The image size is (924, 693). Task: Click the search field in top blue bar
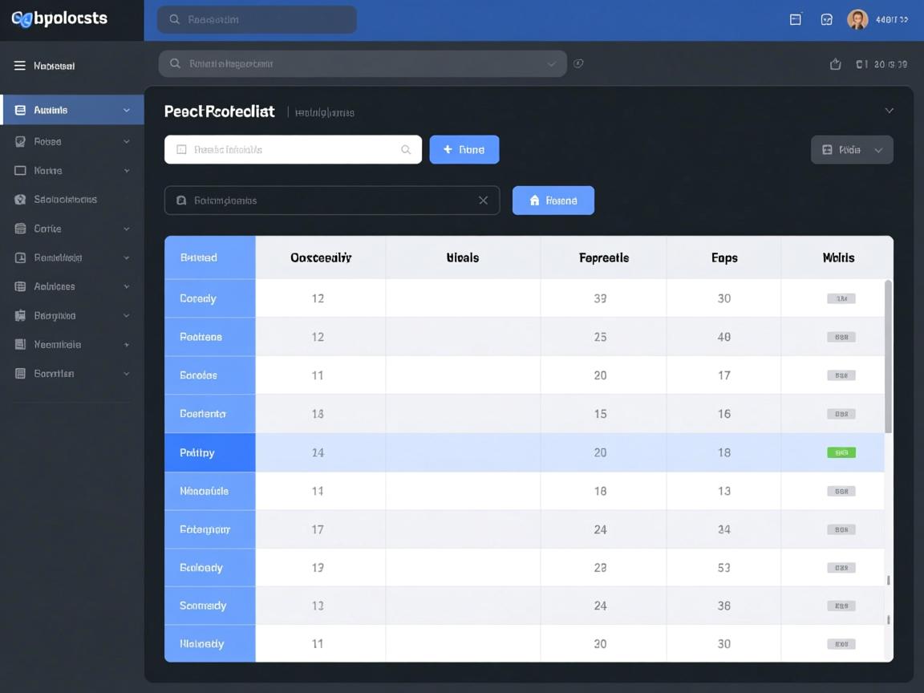[x=257, y=20]
